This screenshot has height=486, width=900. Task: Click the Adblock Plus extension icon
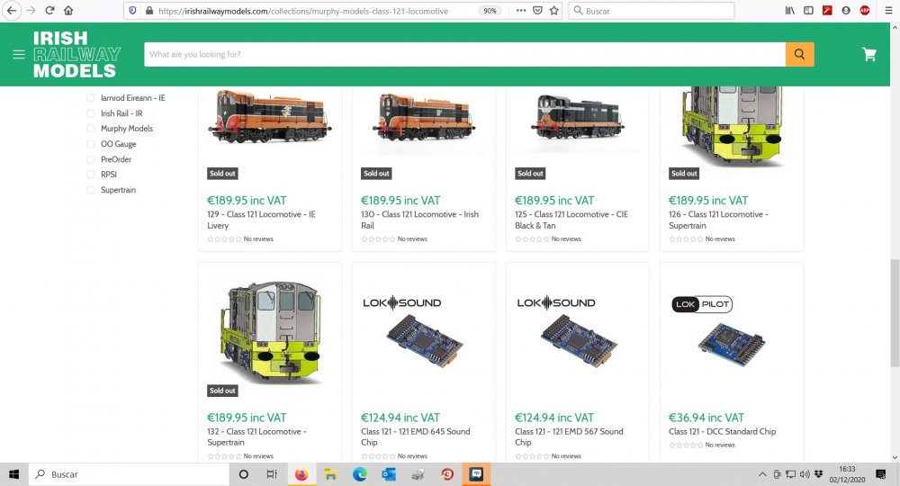click(865, 11)
